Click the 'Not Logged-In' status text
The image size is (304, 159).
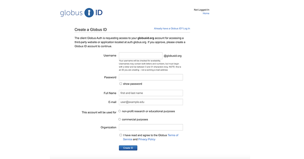tap(202, 10)
